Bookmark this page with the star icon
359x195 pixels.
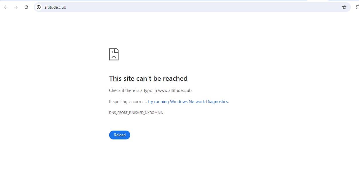pos(344,7)
